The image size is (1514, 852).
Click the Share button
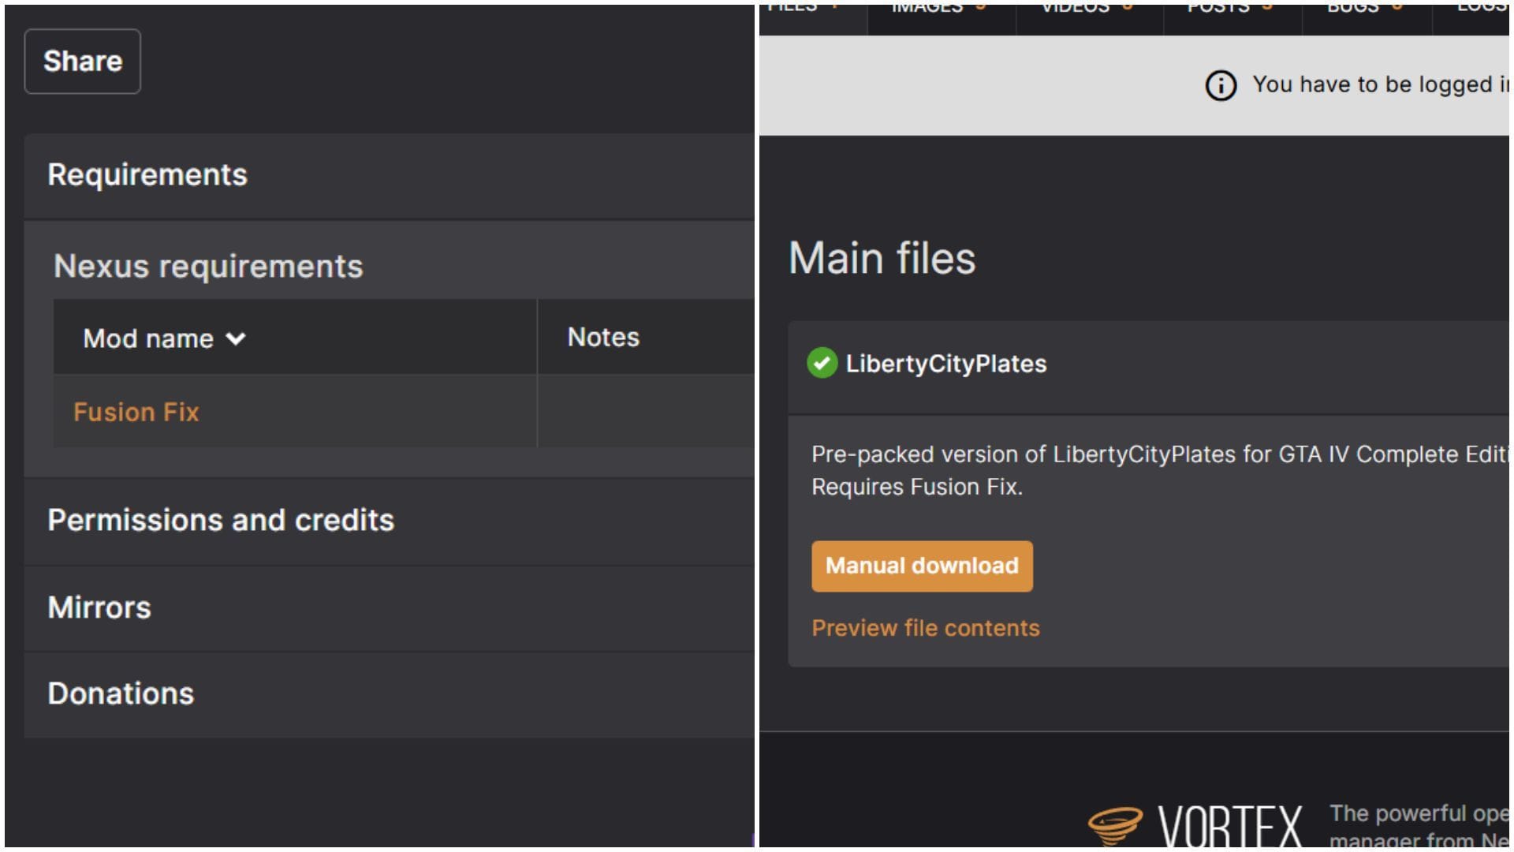click(x=82, y=61)
